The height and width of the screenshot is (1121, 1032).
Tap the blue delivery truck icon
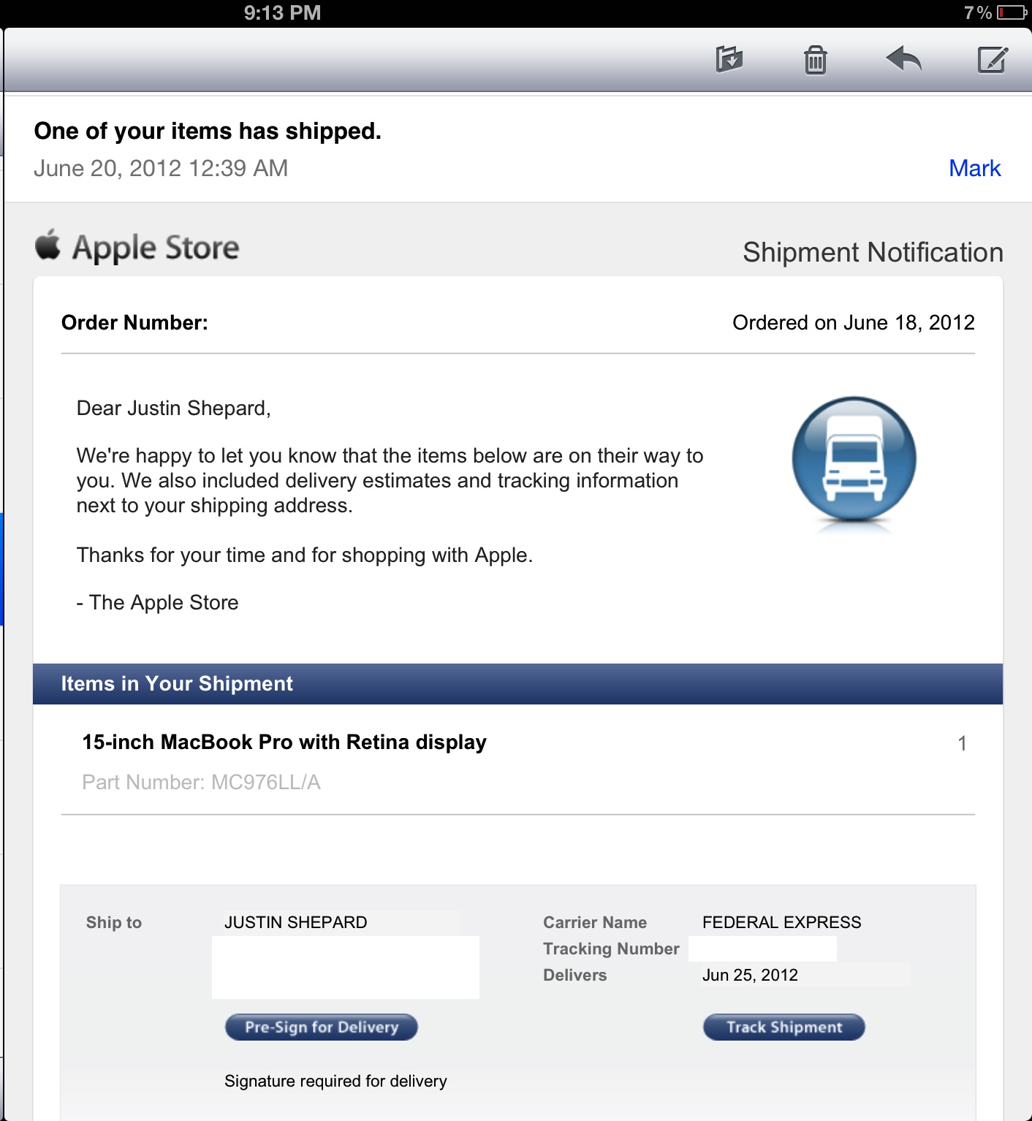click(x=854, y=459)
